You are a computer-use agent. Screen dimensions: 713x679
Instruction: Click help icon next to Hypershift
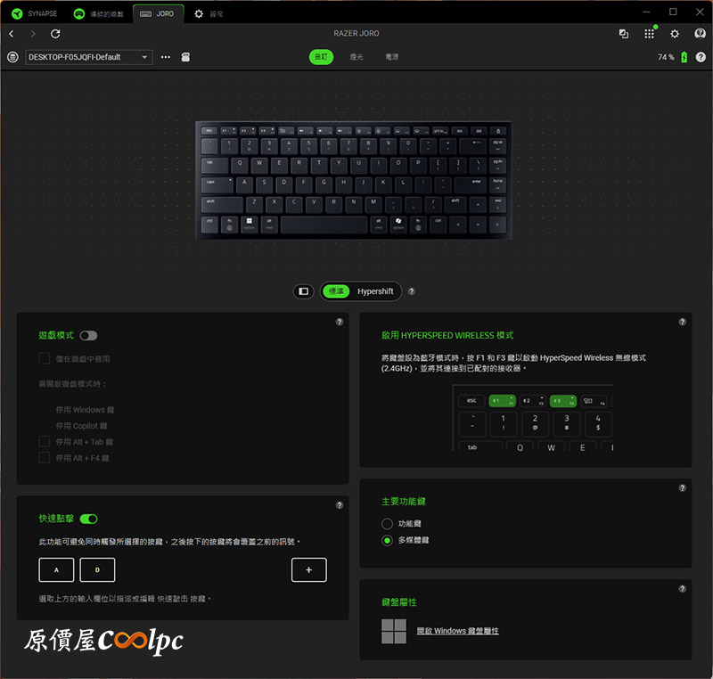click(x=412, y=291)
